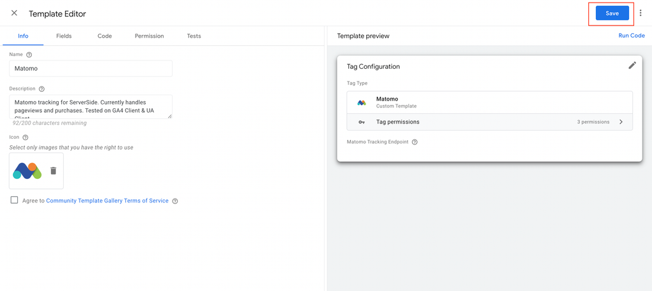Delete the icon using the trash button
This screenshot has height=291, width=652.
pos(53,171)
